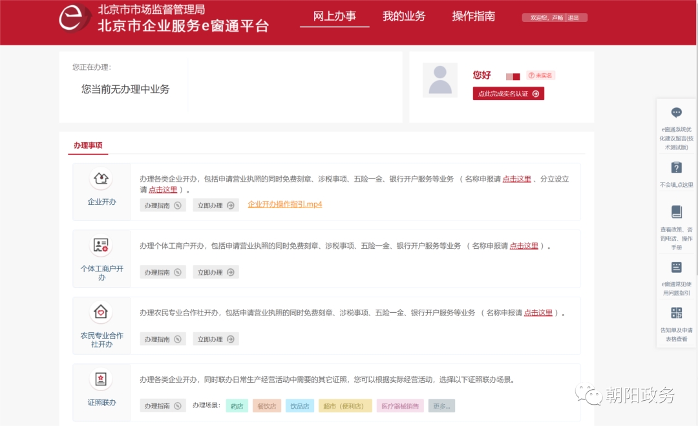Open the e窗通 common problems guide icon
The height and width of the screenshot is (426, 698).
click(676, 267)
